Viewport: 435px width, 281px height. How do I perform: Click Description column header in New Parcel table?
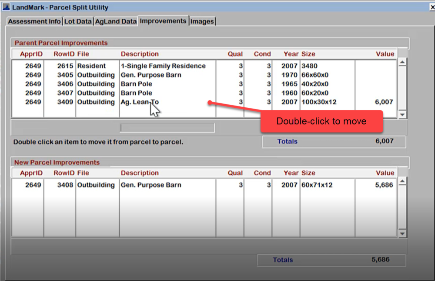pyautogui.click(x=140, y=173)
